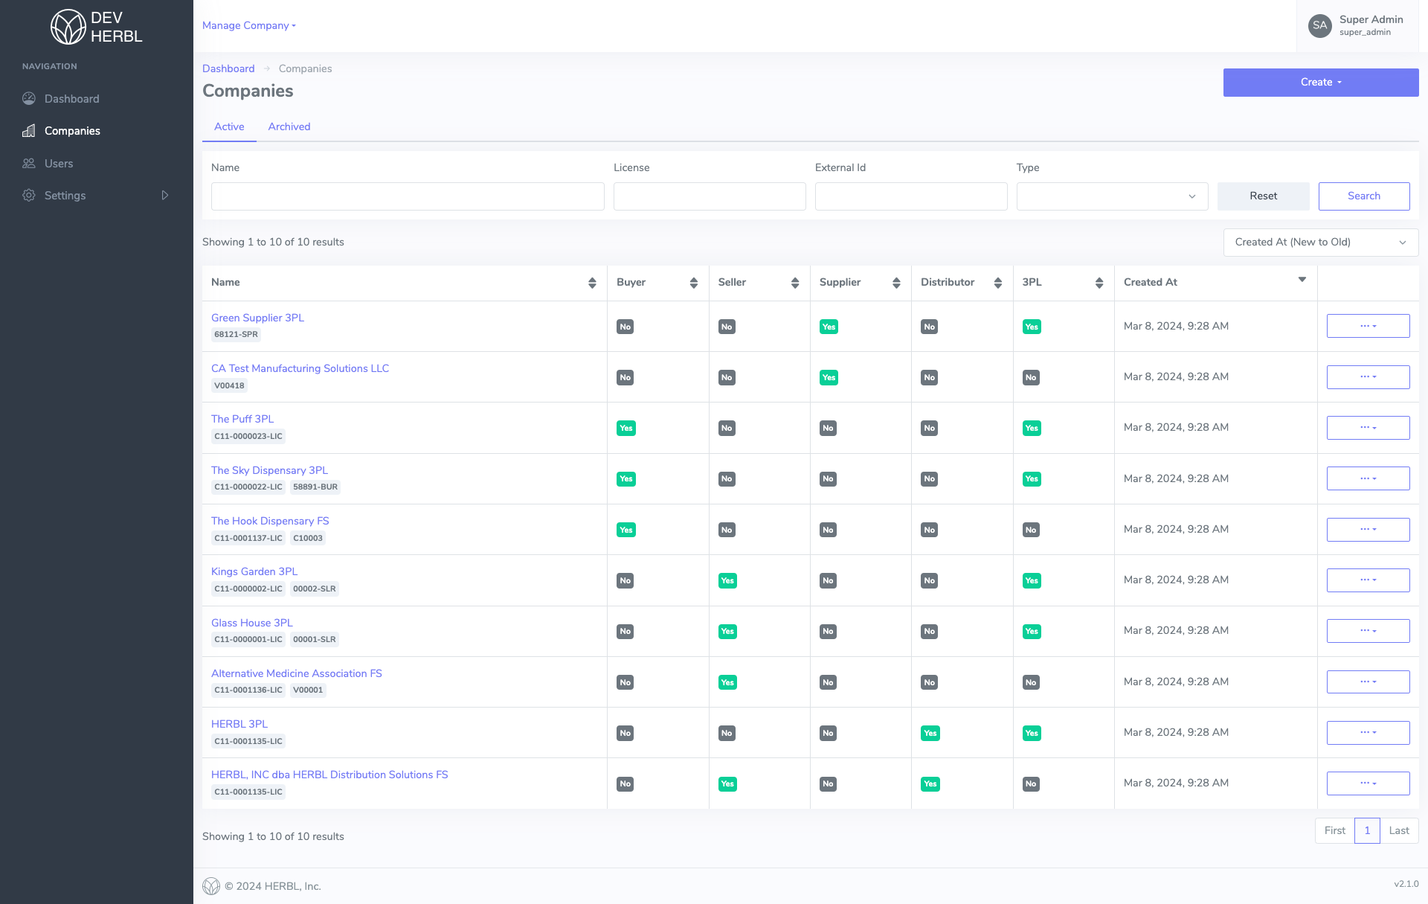Viewport: 1428px width, 904px height.
Task: Sort table by Buyer column arrows
Action: click(x=693, y=283)
